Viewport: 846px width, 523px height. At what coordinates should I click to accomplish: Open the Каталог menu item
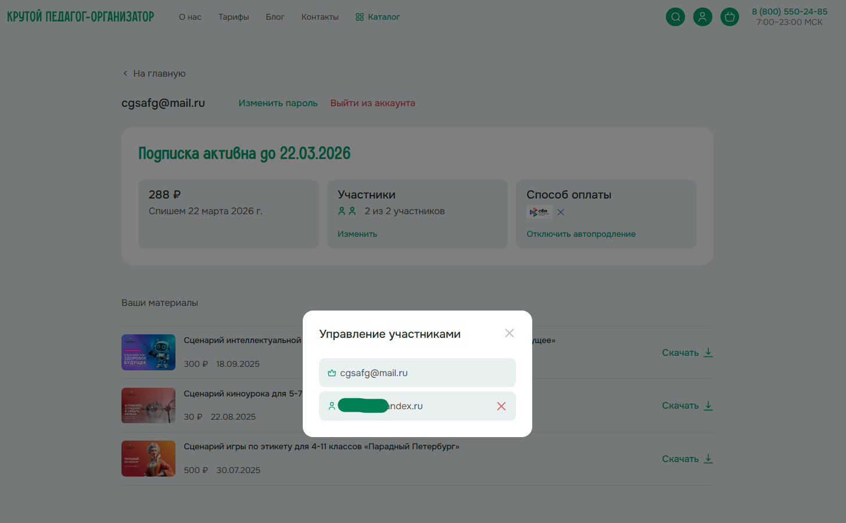pos(378,17)
